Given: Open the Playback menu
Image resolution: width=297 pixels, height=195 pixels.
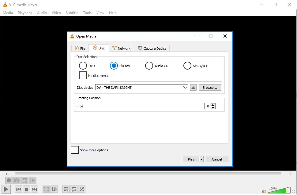Looking at the screenshot, I should (25, 13).
